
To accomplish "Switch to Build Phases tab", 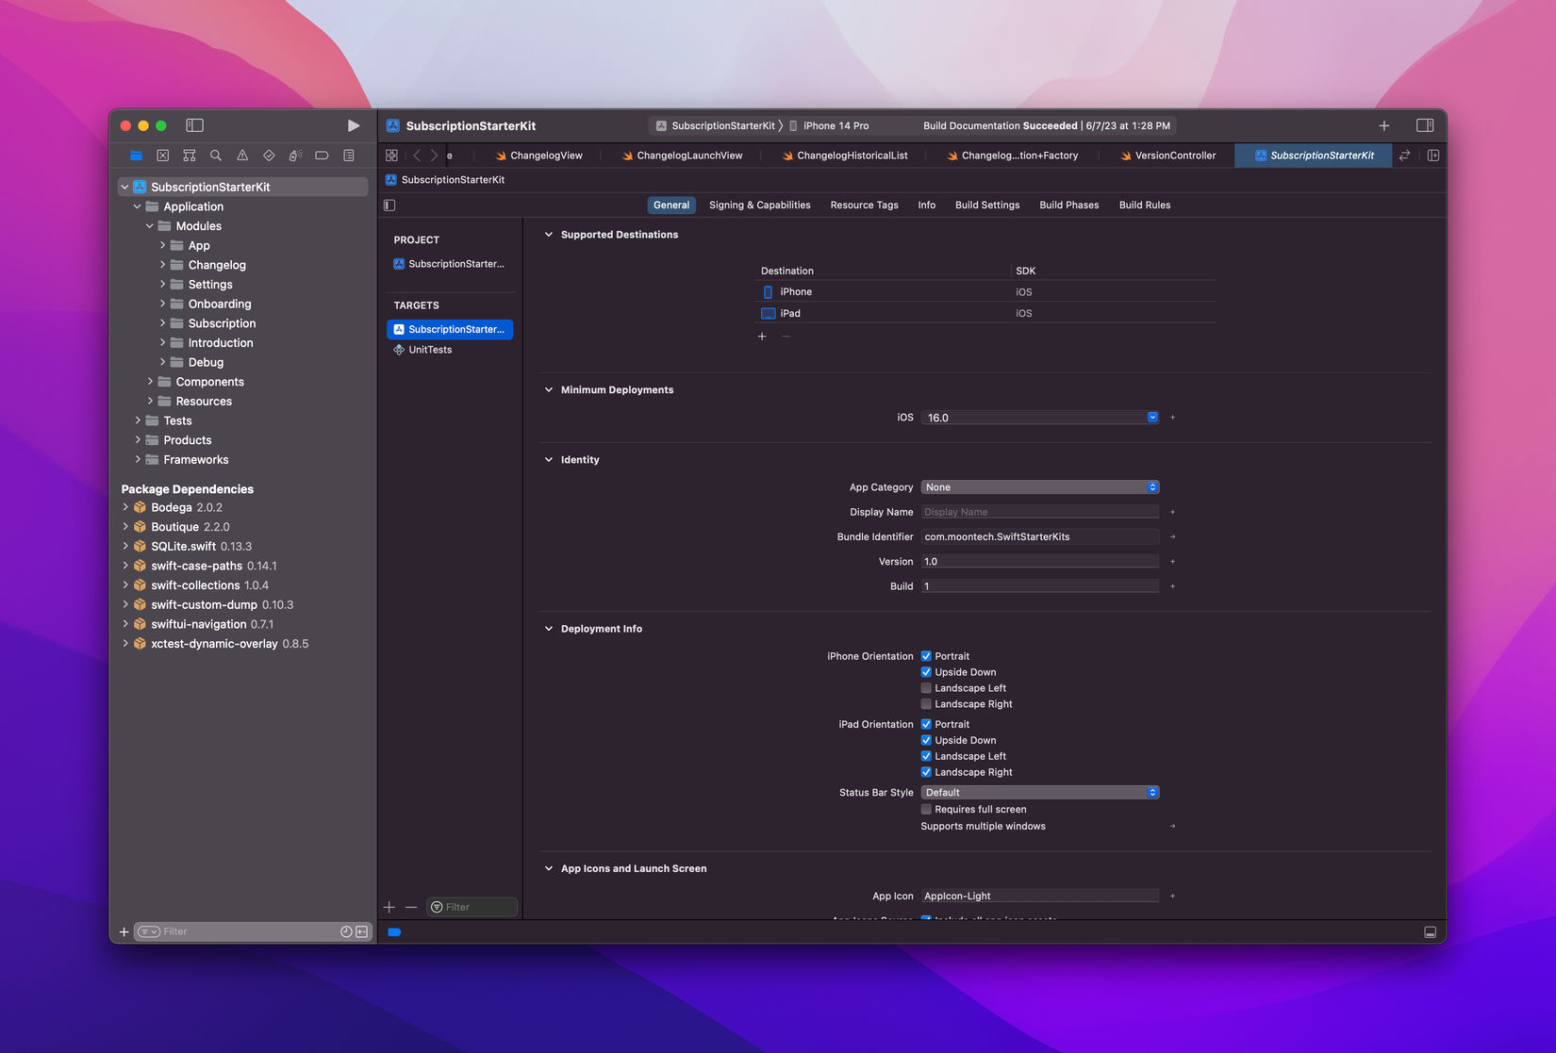I will coord(1068,205).
